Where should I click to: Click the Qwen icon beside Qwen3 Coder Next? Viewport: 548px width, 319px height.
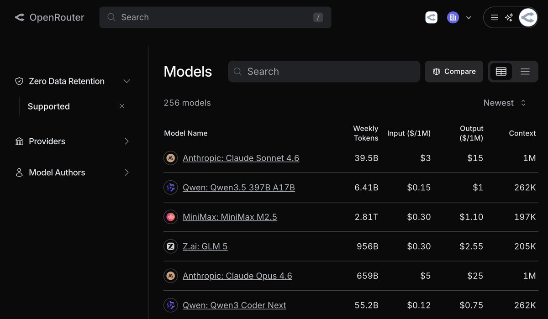tap(171, 305)
